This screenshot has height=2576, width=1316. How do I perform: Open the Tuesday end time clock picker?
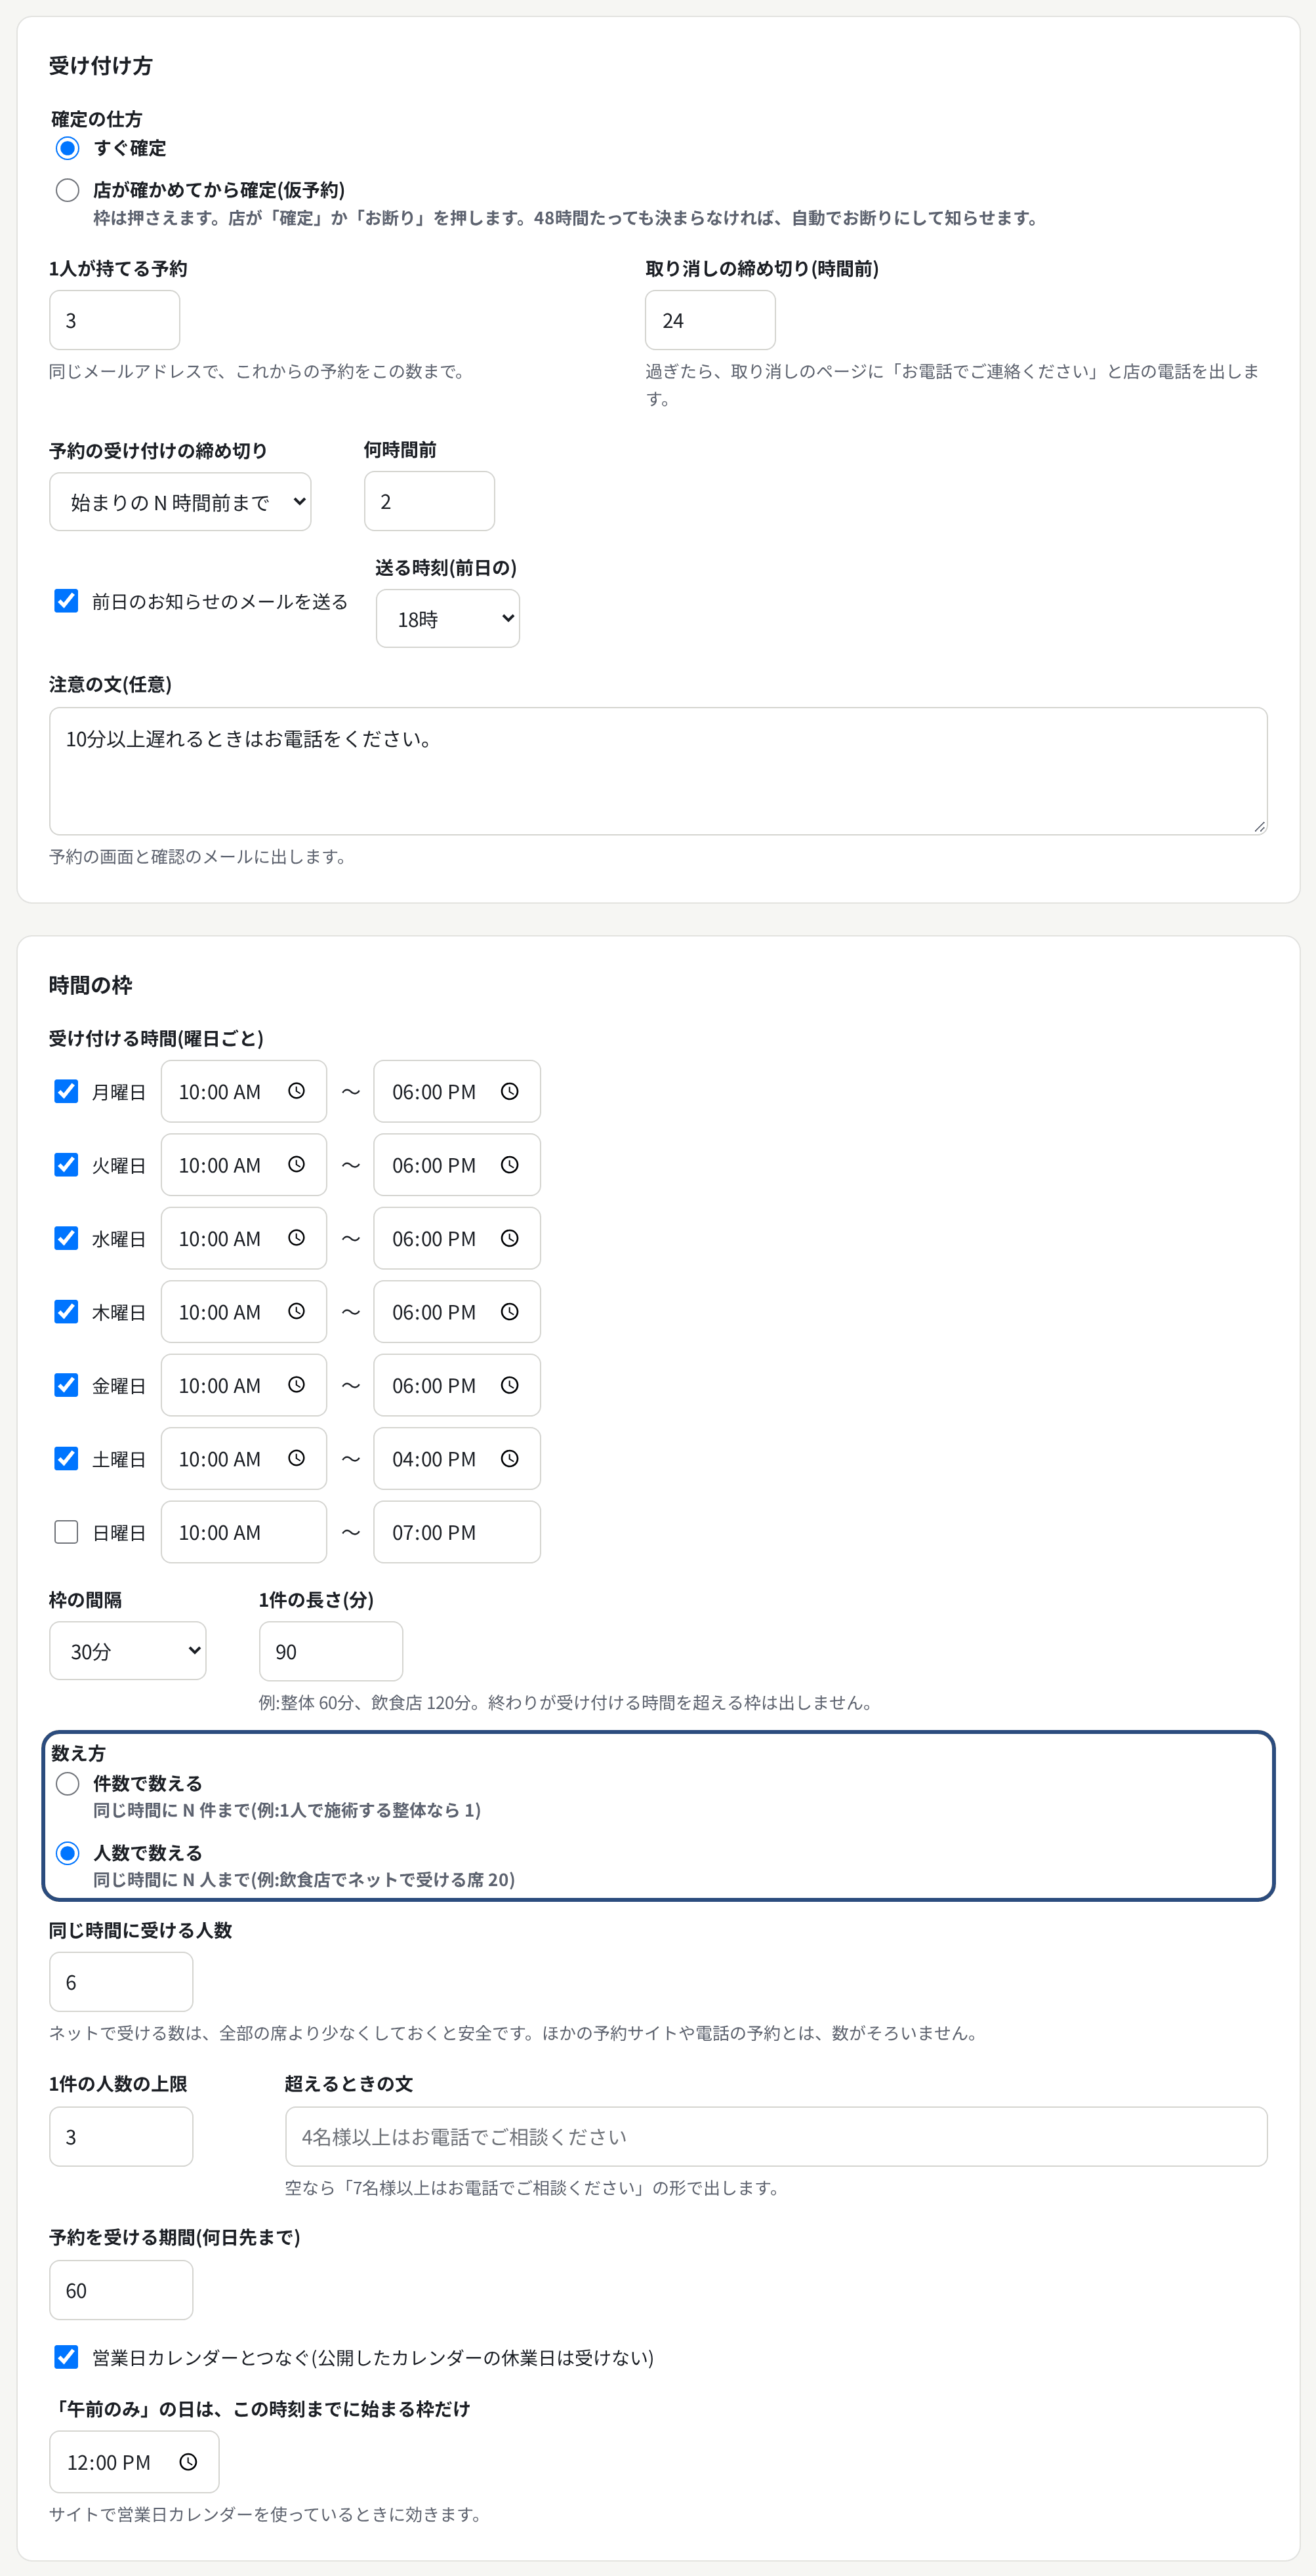coord(509,1164)
